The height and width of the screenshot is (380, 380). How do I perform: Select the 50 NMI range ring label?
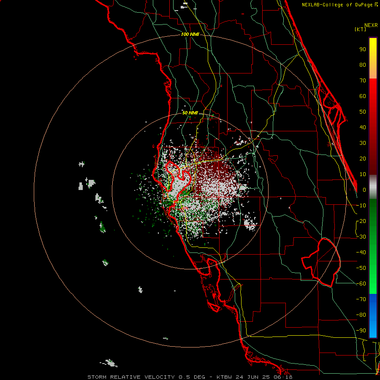pos(190,113)
